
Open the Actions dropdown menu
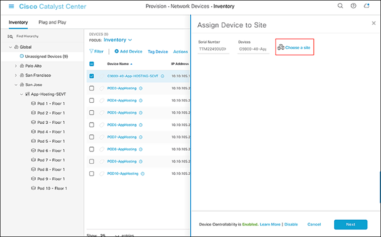click(180, 52)
